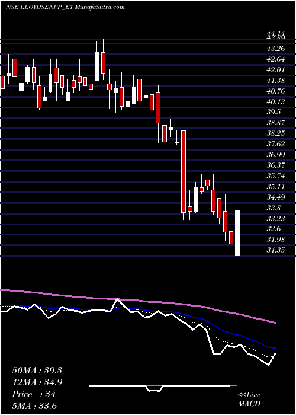Click the NSE LLOYDSENPP_E1 MunafaSutra.com chart title

coord(65,7)
